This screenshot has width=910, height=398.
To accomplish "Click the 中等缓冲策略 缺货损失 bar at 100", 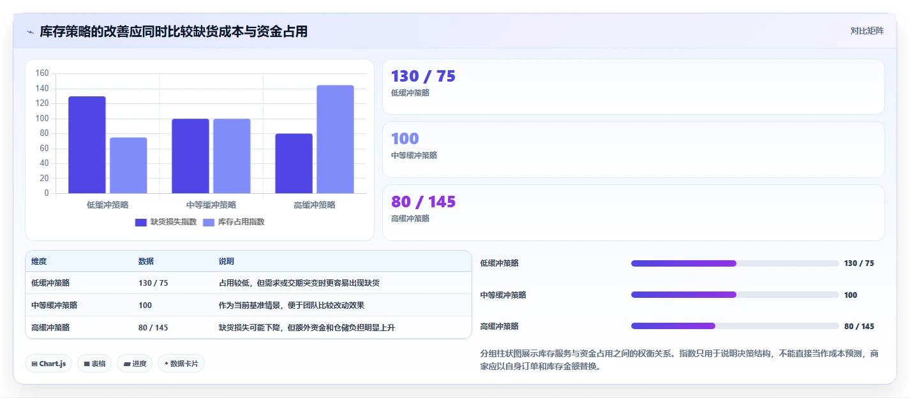I will [x=190, y=156].
